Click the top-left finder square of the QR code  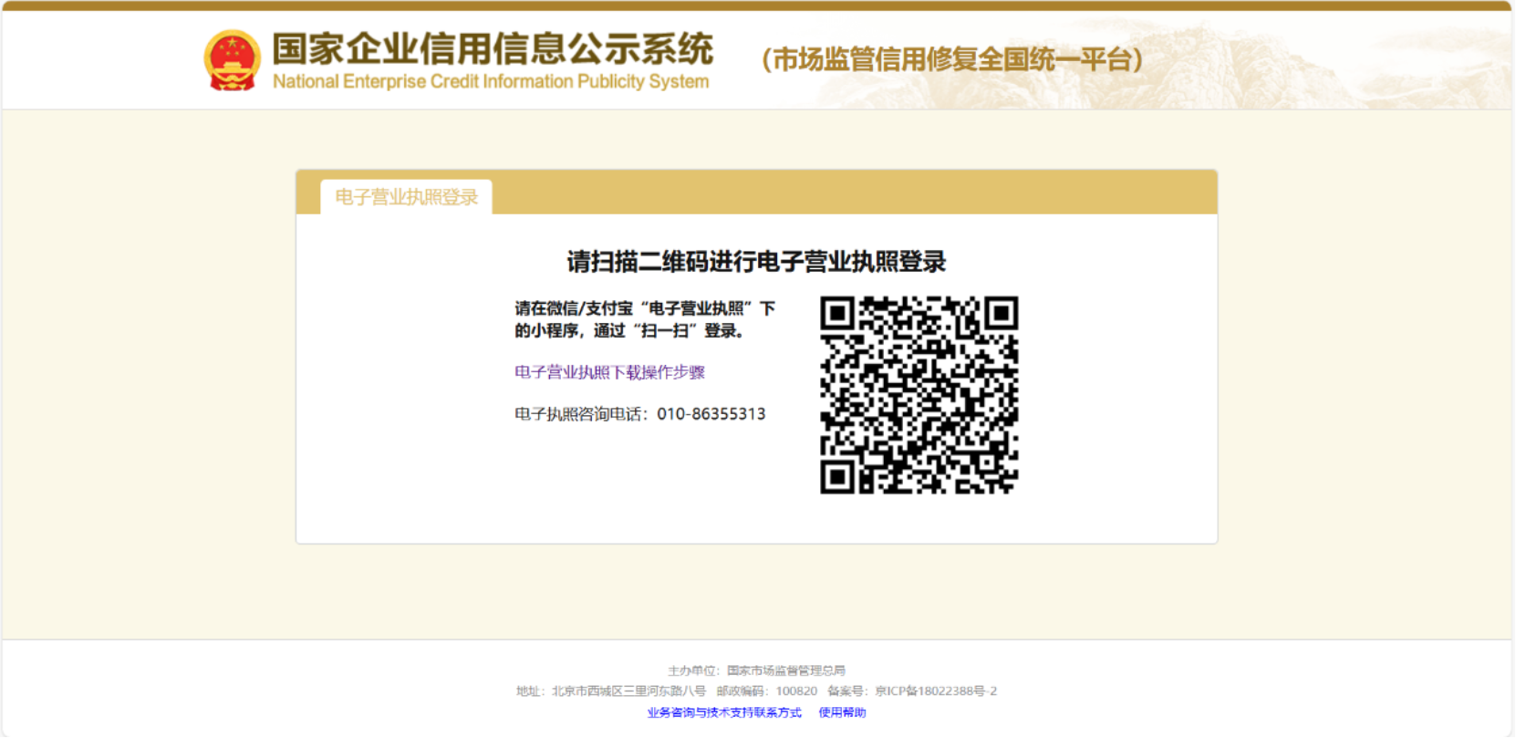point(837,314)
